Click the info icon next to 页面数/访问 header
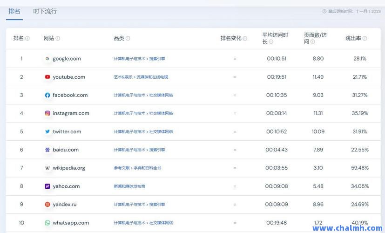The height and width of the screenshot is (233, 385). tap(312, 42)
